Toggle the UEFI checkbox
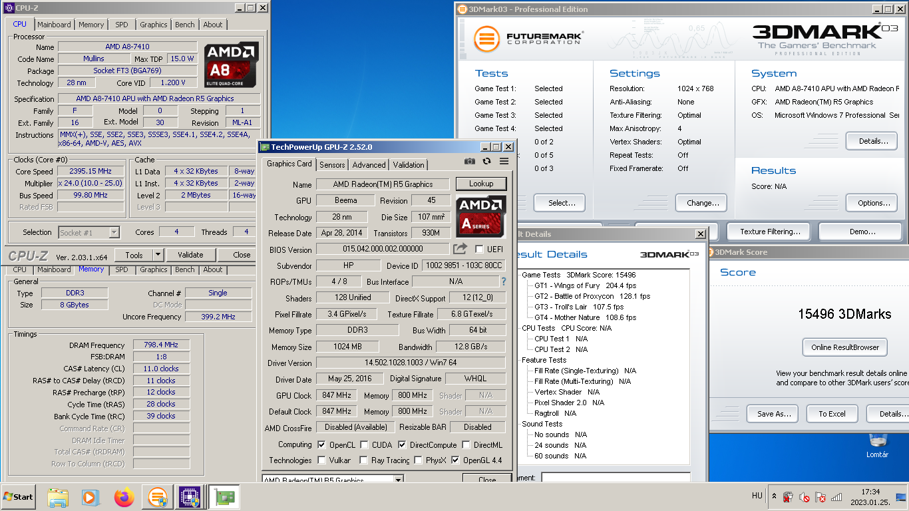Screen dimensions: 909x511 coord(480,250)
